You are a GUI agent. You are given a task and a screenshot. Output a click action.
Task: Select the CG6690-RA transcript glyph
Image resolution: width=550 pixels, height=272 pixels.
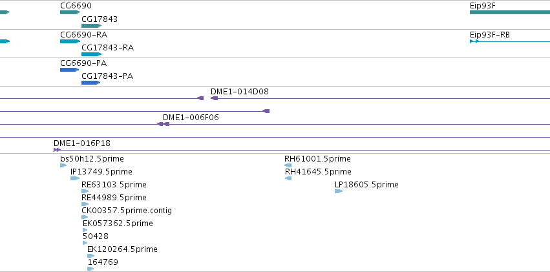tap(70, 41)
